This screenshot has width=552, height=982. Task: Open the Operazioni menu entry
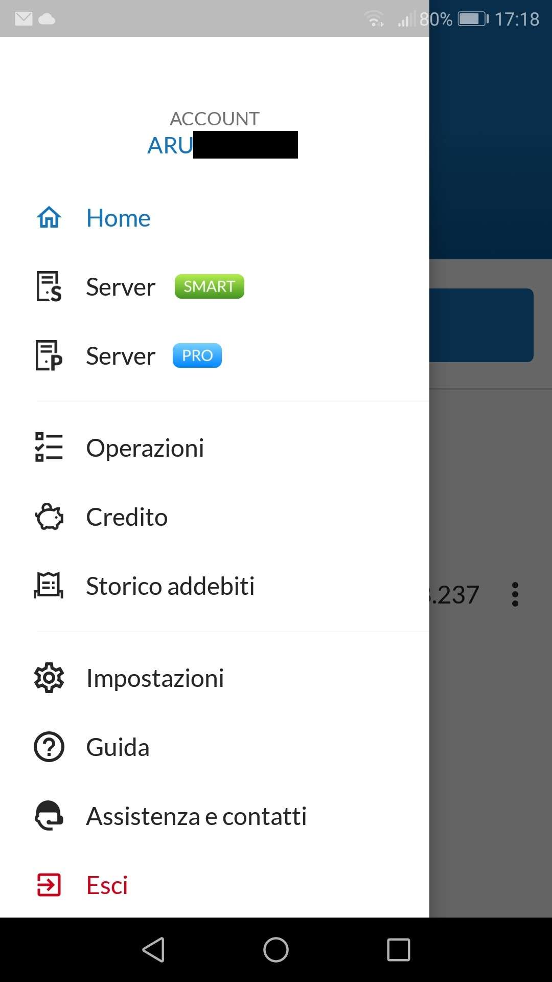click(x=145, y=448)
